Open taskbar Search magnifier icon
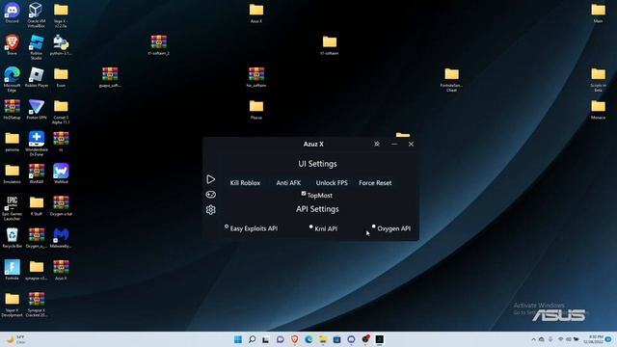The width and height of the screenshot is (617, 347). [252, 339]
